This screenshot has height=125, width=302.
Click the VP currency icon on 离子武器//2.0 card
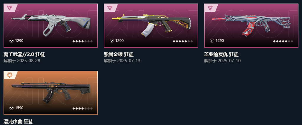12,41
